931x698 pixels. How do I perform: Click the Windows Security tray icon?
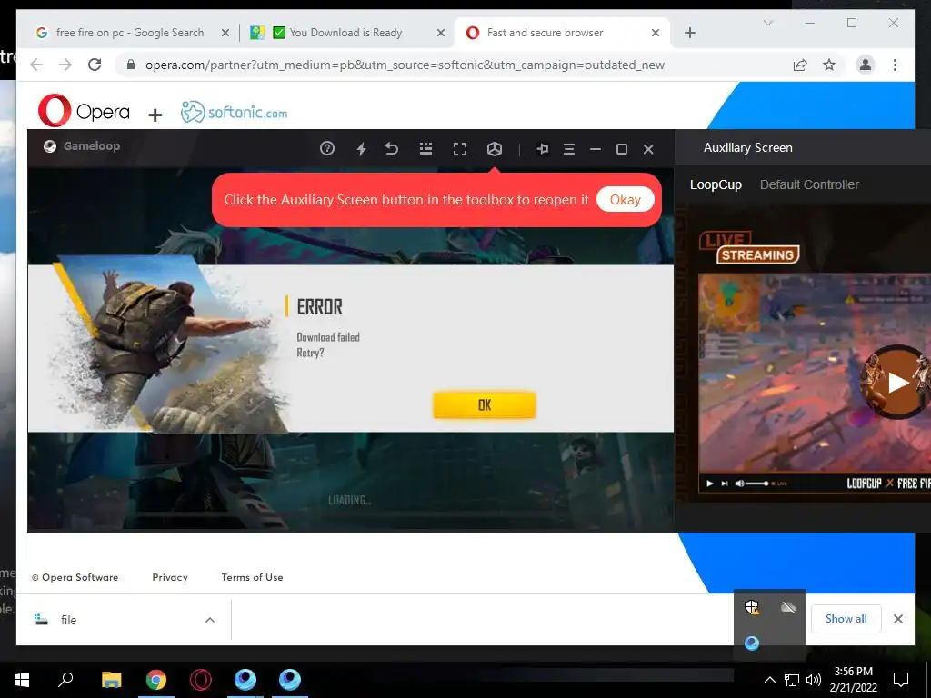(752, 606)
